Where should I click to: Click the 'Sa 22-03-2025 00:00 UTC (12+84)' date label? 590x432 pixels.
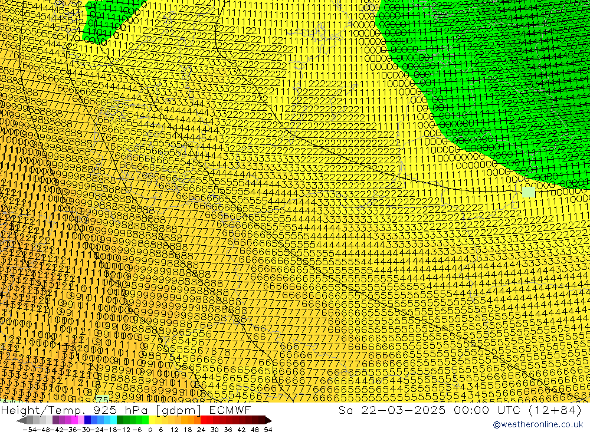point(460,410)
